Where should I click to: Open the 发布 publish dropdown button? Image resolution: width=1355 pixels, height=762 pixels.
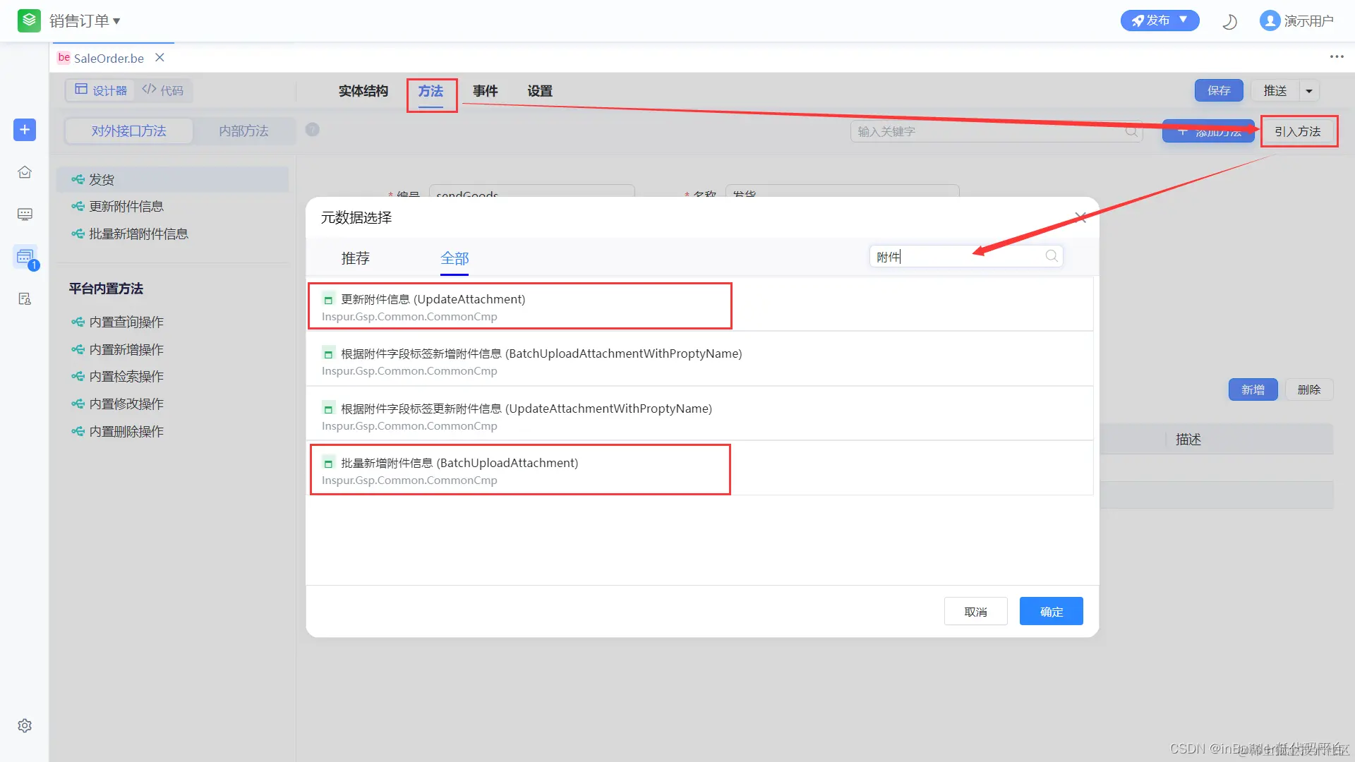pos(1160,20)
